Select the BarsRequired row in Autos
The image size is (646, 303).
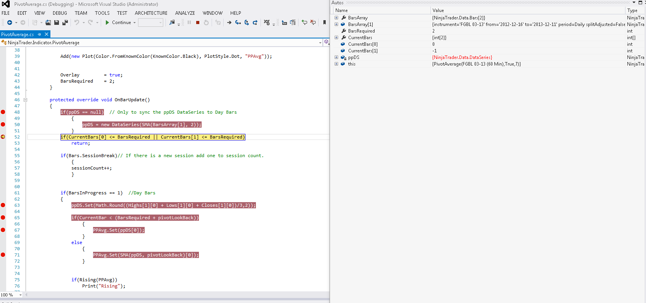(x=488, y=31)
